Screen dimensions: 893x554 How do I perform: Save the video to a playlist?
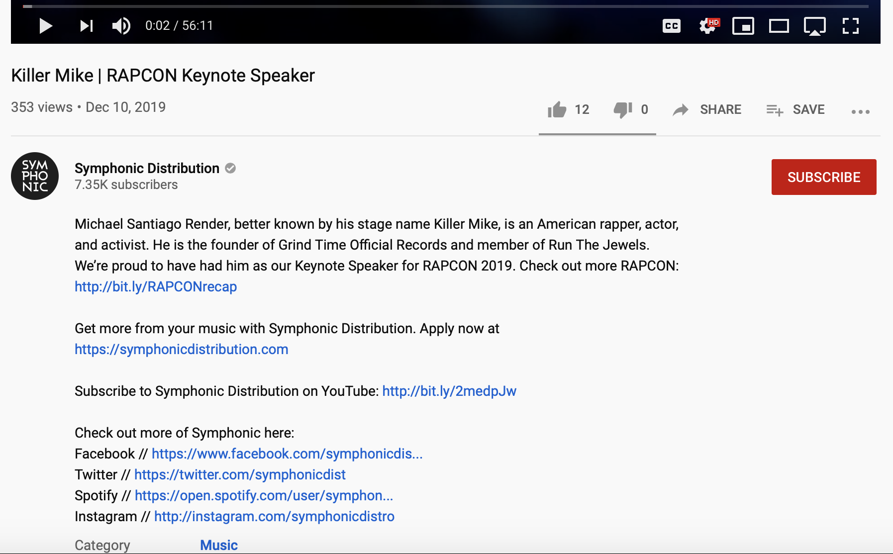795,109
